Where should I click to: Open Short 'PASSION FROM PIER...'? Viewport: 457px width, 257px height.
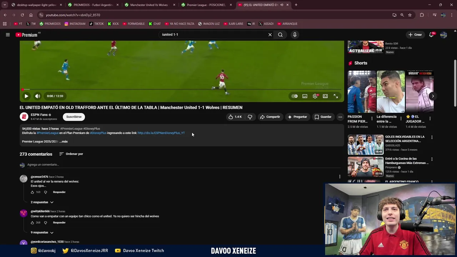362,92
